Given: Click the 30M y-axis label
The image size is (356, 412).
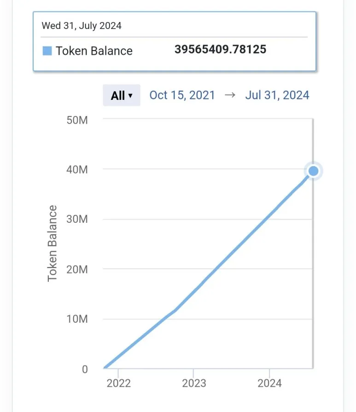Looking at the screenshot, I should (x=77, y=220).
